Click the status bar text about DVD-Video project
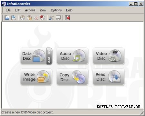This screenshot has width=145, height=116. tap(27, 112)
